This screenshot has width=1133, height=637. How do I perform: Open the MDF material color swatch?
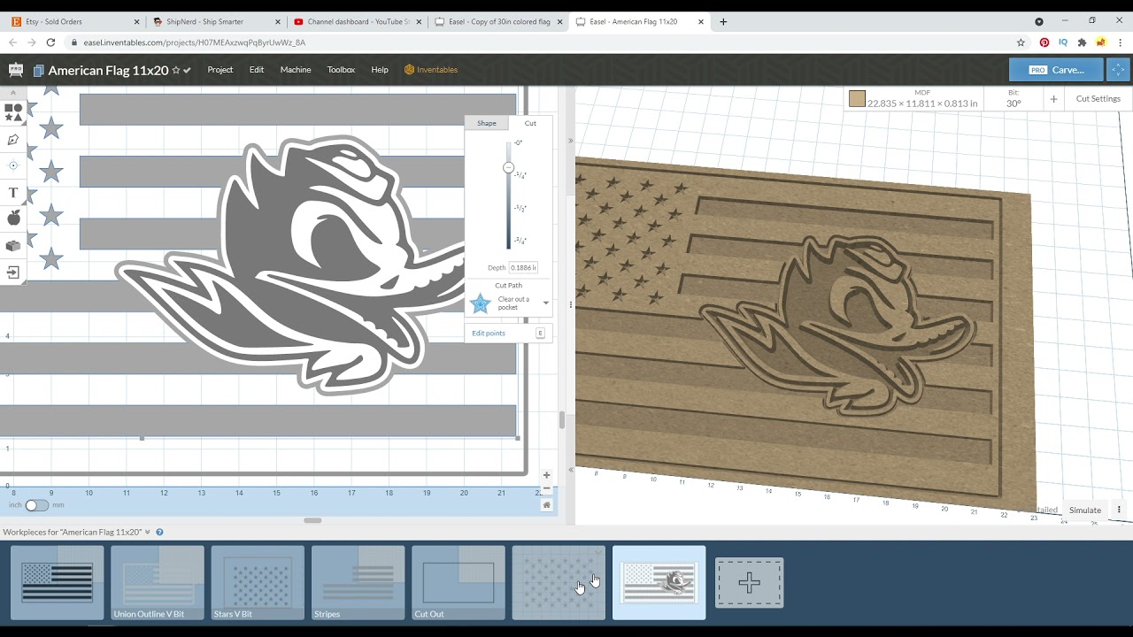(x=857, y=99)
